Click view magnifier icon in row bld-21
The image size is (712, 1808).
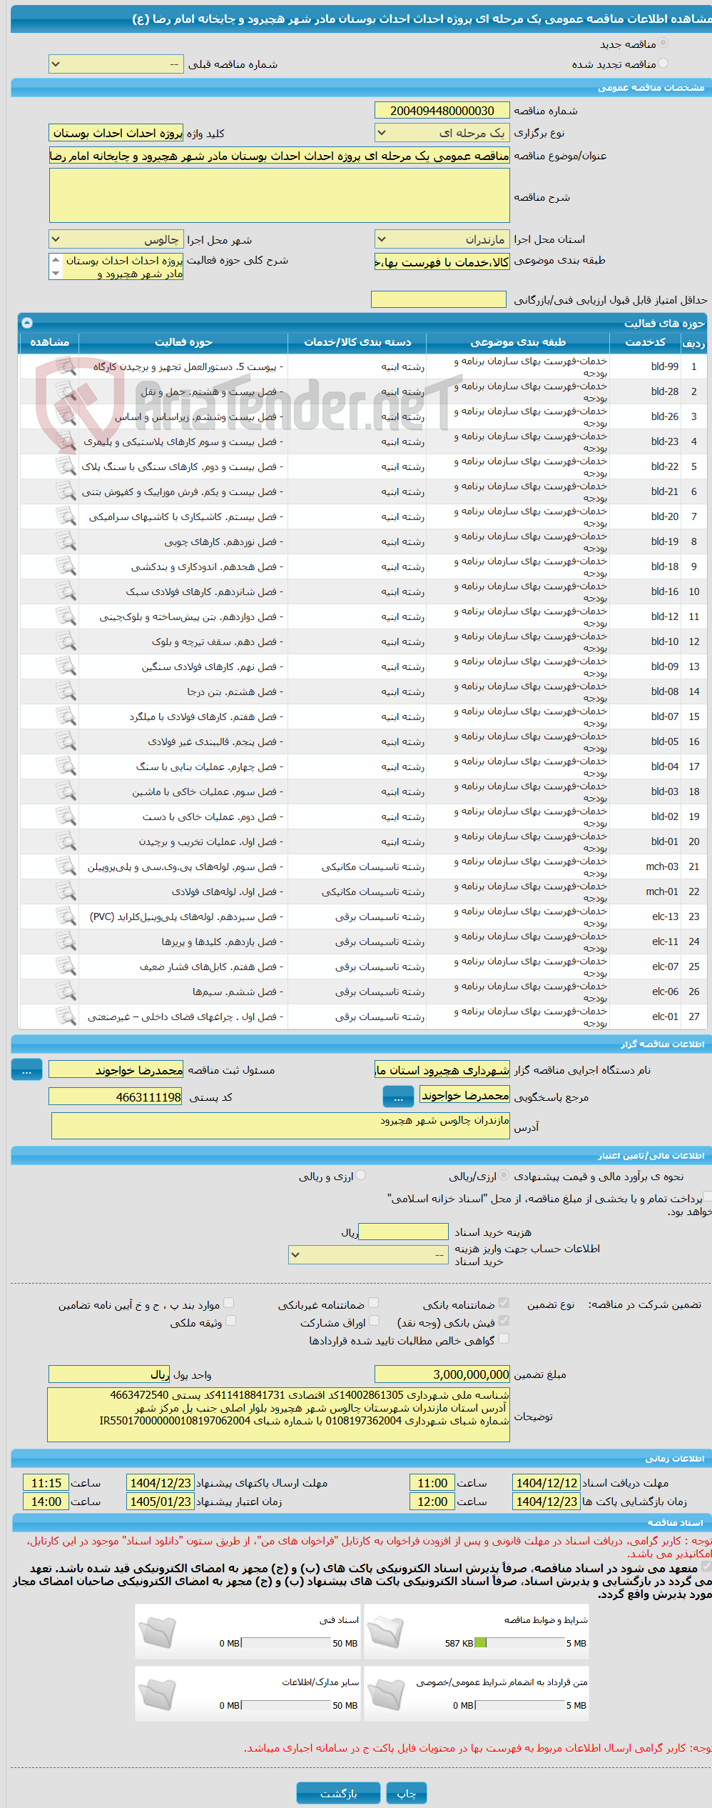click(x=66, y=491)
